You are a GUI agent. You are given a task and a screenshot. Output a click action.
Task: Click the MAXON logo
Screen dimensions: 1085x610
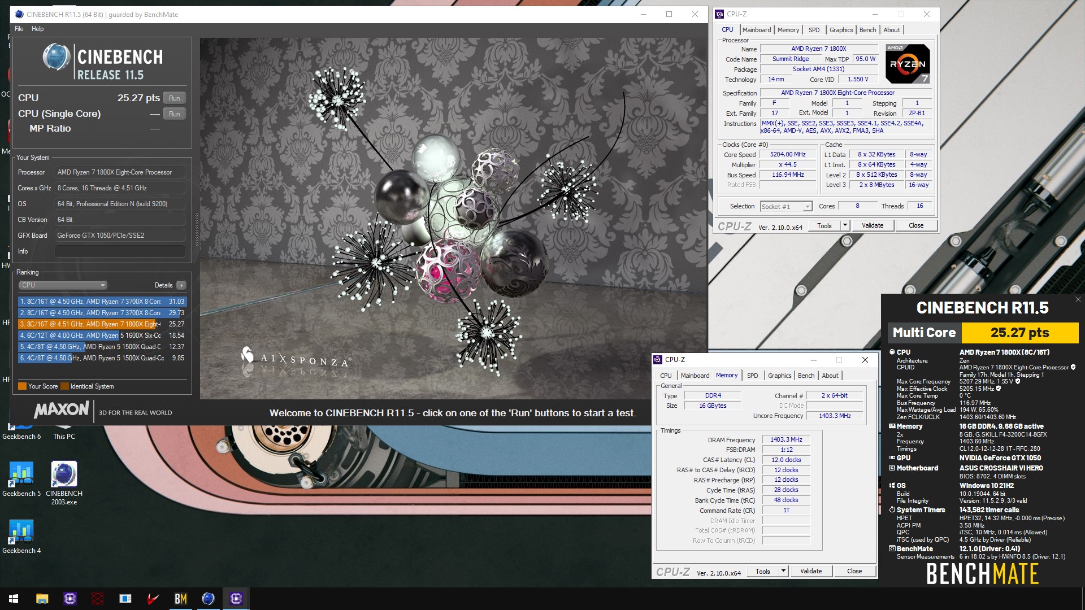click(x=61, y=410)
